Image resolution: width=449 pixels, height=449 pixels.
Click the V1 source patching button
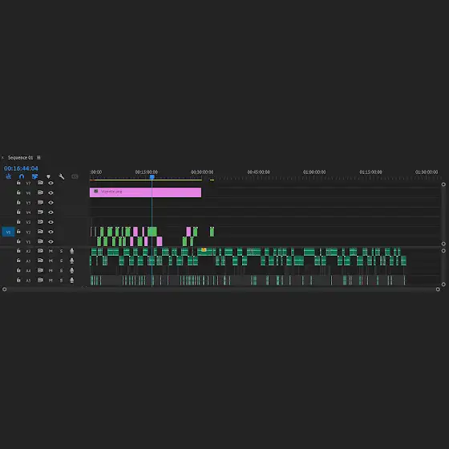[x=8, y=232]
